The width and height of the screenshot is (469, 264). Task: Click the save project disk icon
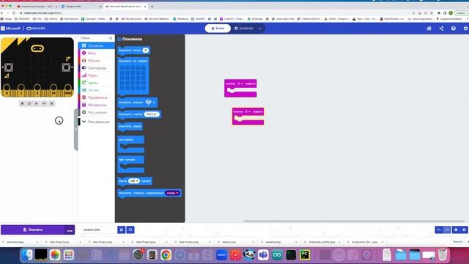[x=121, y=230]
